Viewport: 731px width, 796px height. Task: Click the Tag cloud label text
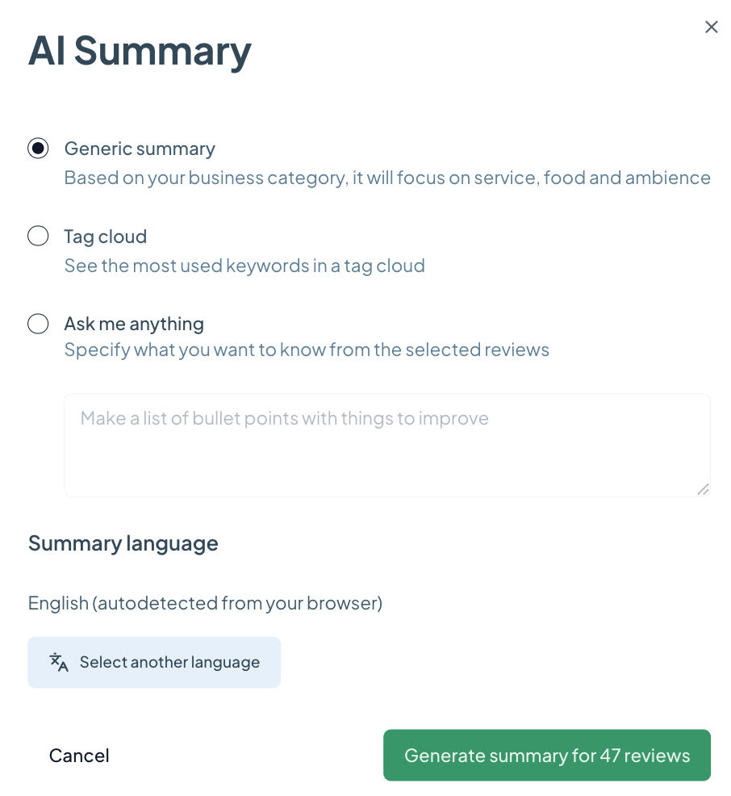106,237
